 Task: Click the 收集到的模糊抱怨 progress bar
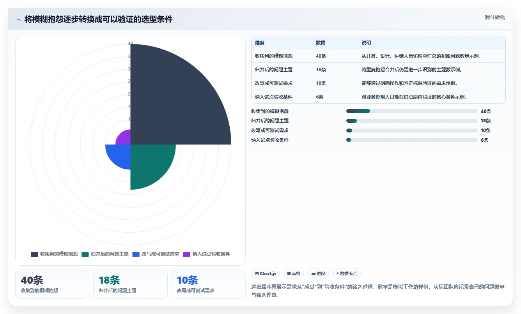pos(412,111)
